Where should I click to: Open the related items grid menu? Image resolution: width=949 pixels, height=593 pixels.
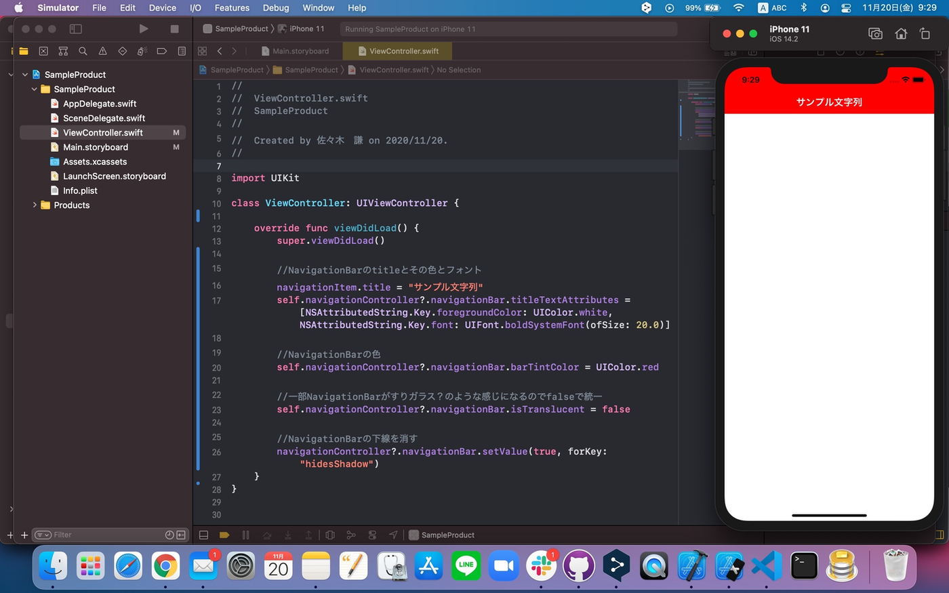point(202,51)
